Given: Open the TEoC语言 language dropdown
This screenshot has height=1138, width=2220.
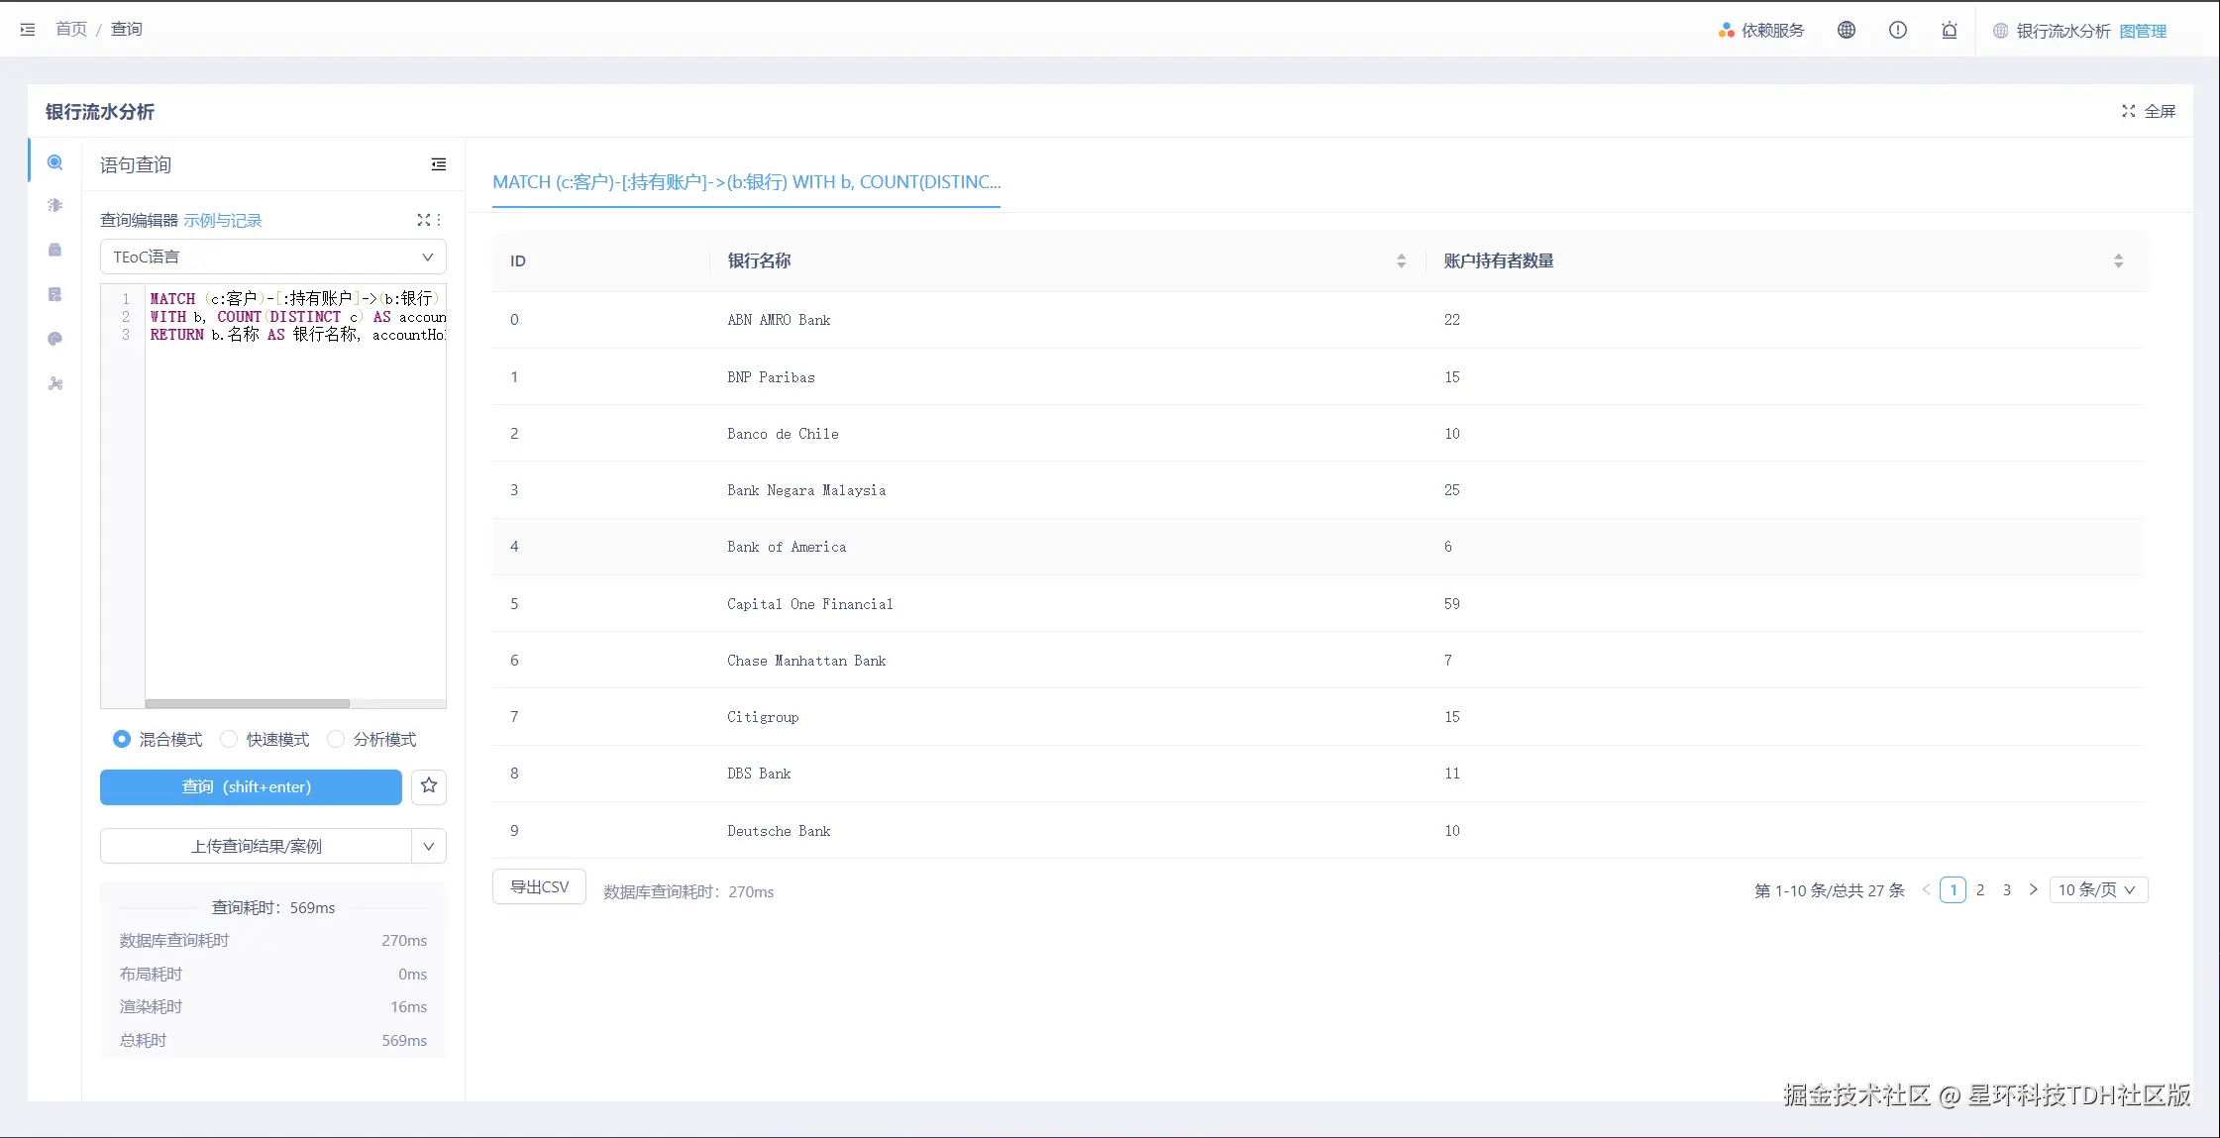Looking at the screenshot, I should pyautogui.click(x=273, y=258).
